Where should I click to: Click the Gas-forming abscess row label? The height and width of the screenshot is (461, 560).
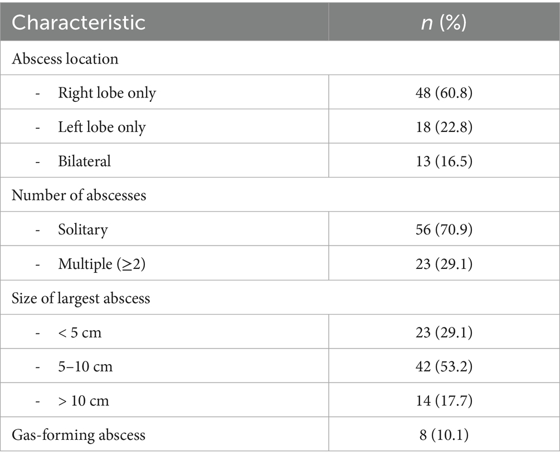tap(79, 434)
